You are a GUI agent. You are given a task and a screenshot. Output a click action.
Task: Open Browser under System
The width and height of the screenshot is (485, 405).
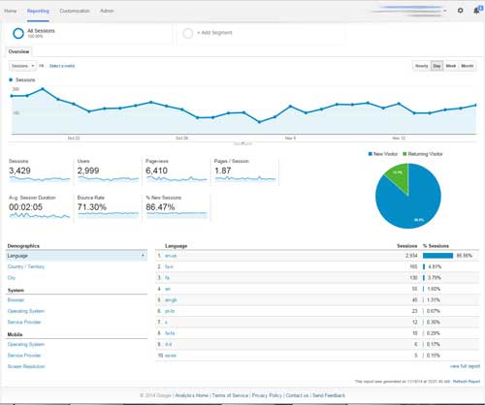click(16, 300)
